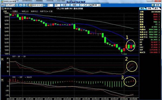The image size is (162, 100).
Task: Toggle the highlighted orange toolbar button
Action: click(30, 5)
